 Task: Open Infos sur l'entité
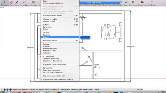coord(60,21)
